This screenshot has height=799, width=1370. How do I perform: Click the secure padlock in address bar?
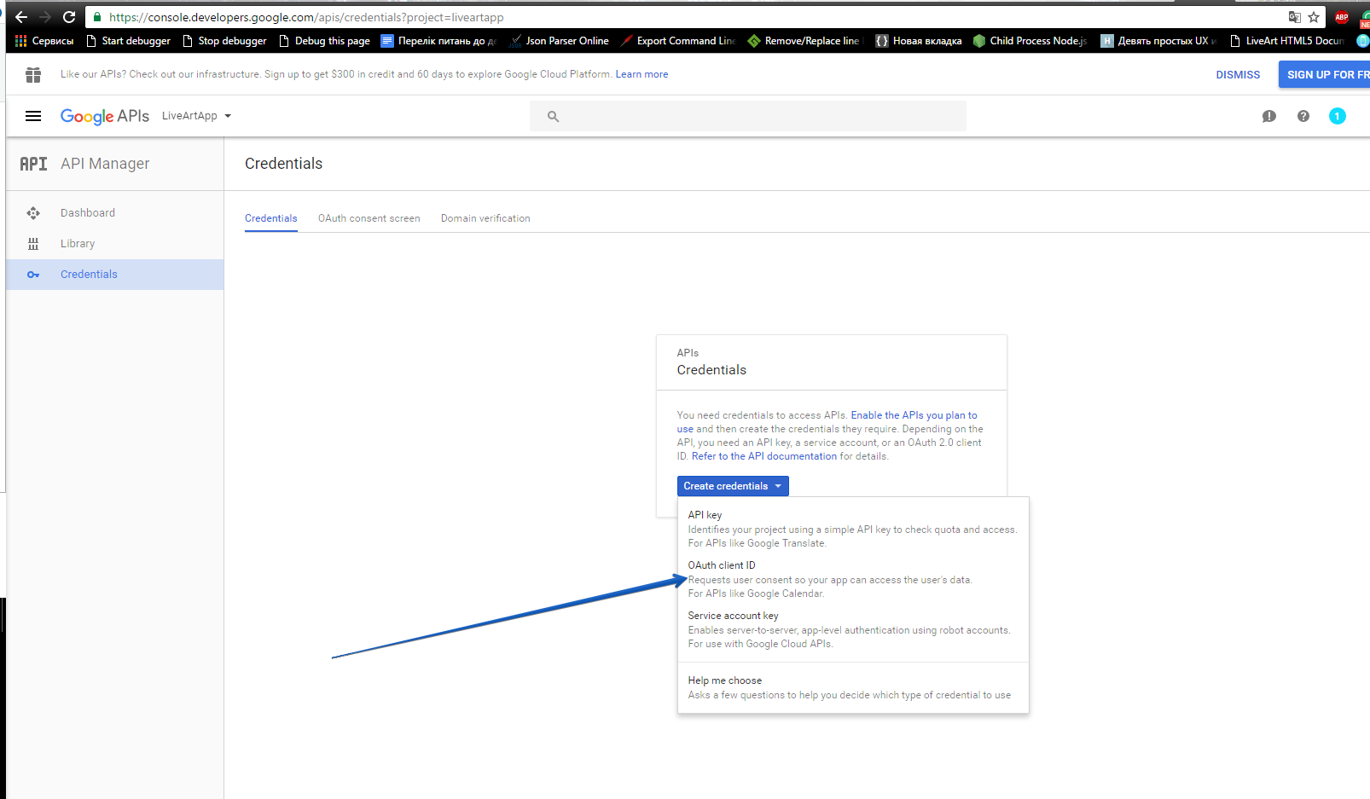[x=97, y=17]
